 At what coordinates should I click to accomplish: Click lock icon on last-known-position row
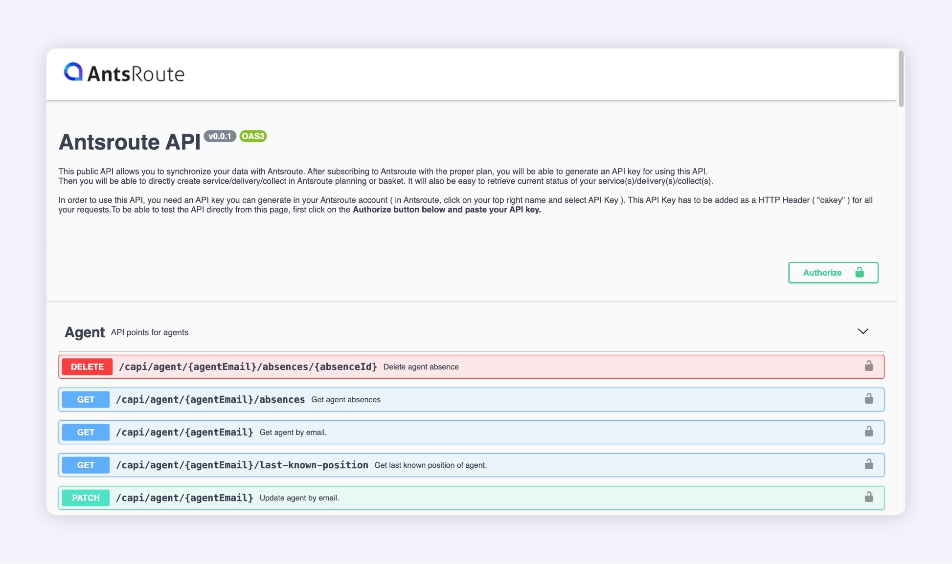[x=868, y=464]
